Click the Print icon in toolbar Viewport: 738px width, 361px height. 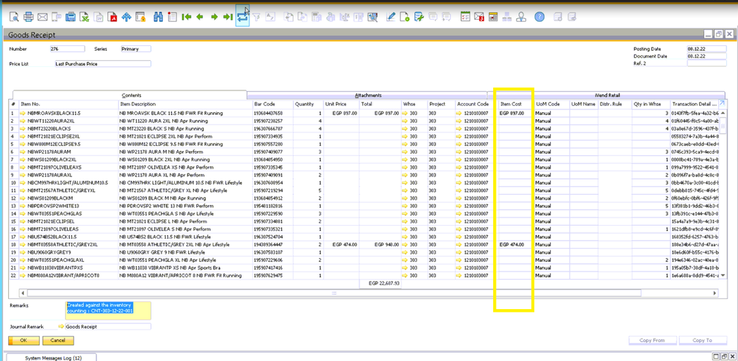(x=27, y=17)
